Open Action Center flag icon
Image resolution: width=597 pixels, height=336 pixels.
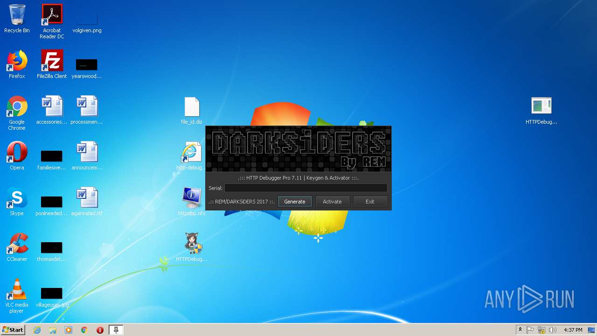(530, 330)
